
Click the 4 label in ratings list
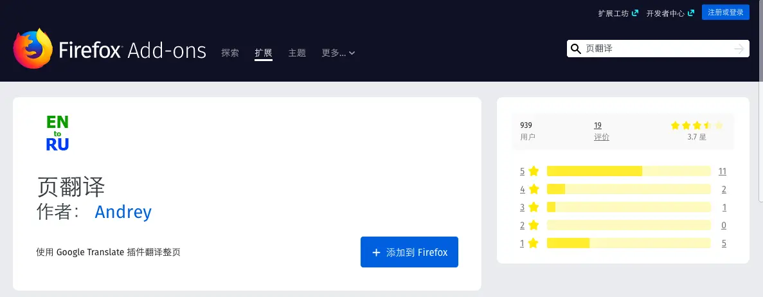(x=522, y=189)
